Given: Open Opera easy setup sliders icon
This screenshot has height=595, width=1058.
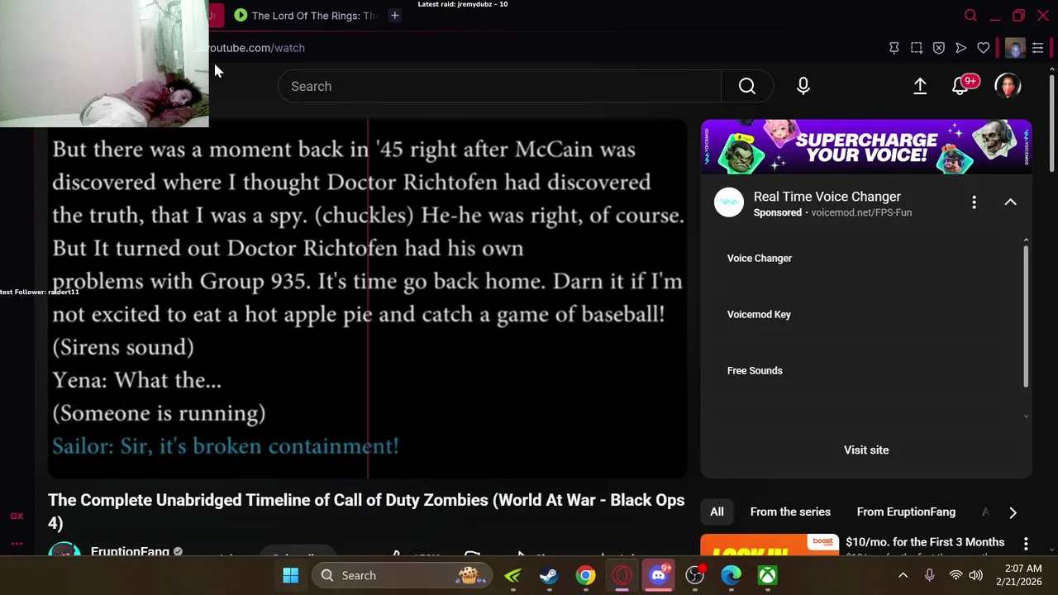Looking at the screenshot, I should pos(1037,48).
